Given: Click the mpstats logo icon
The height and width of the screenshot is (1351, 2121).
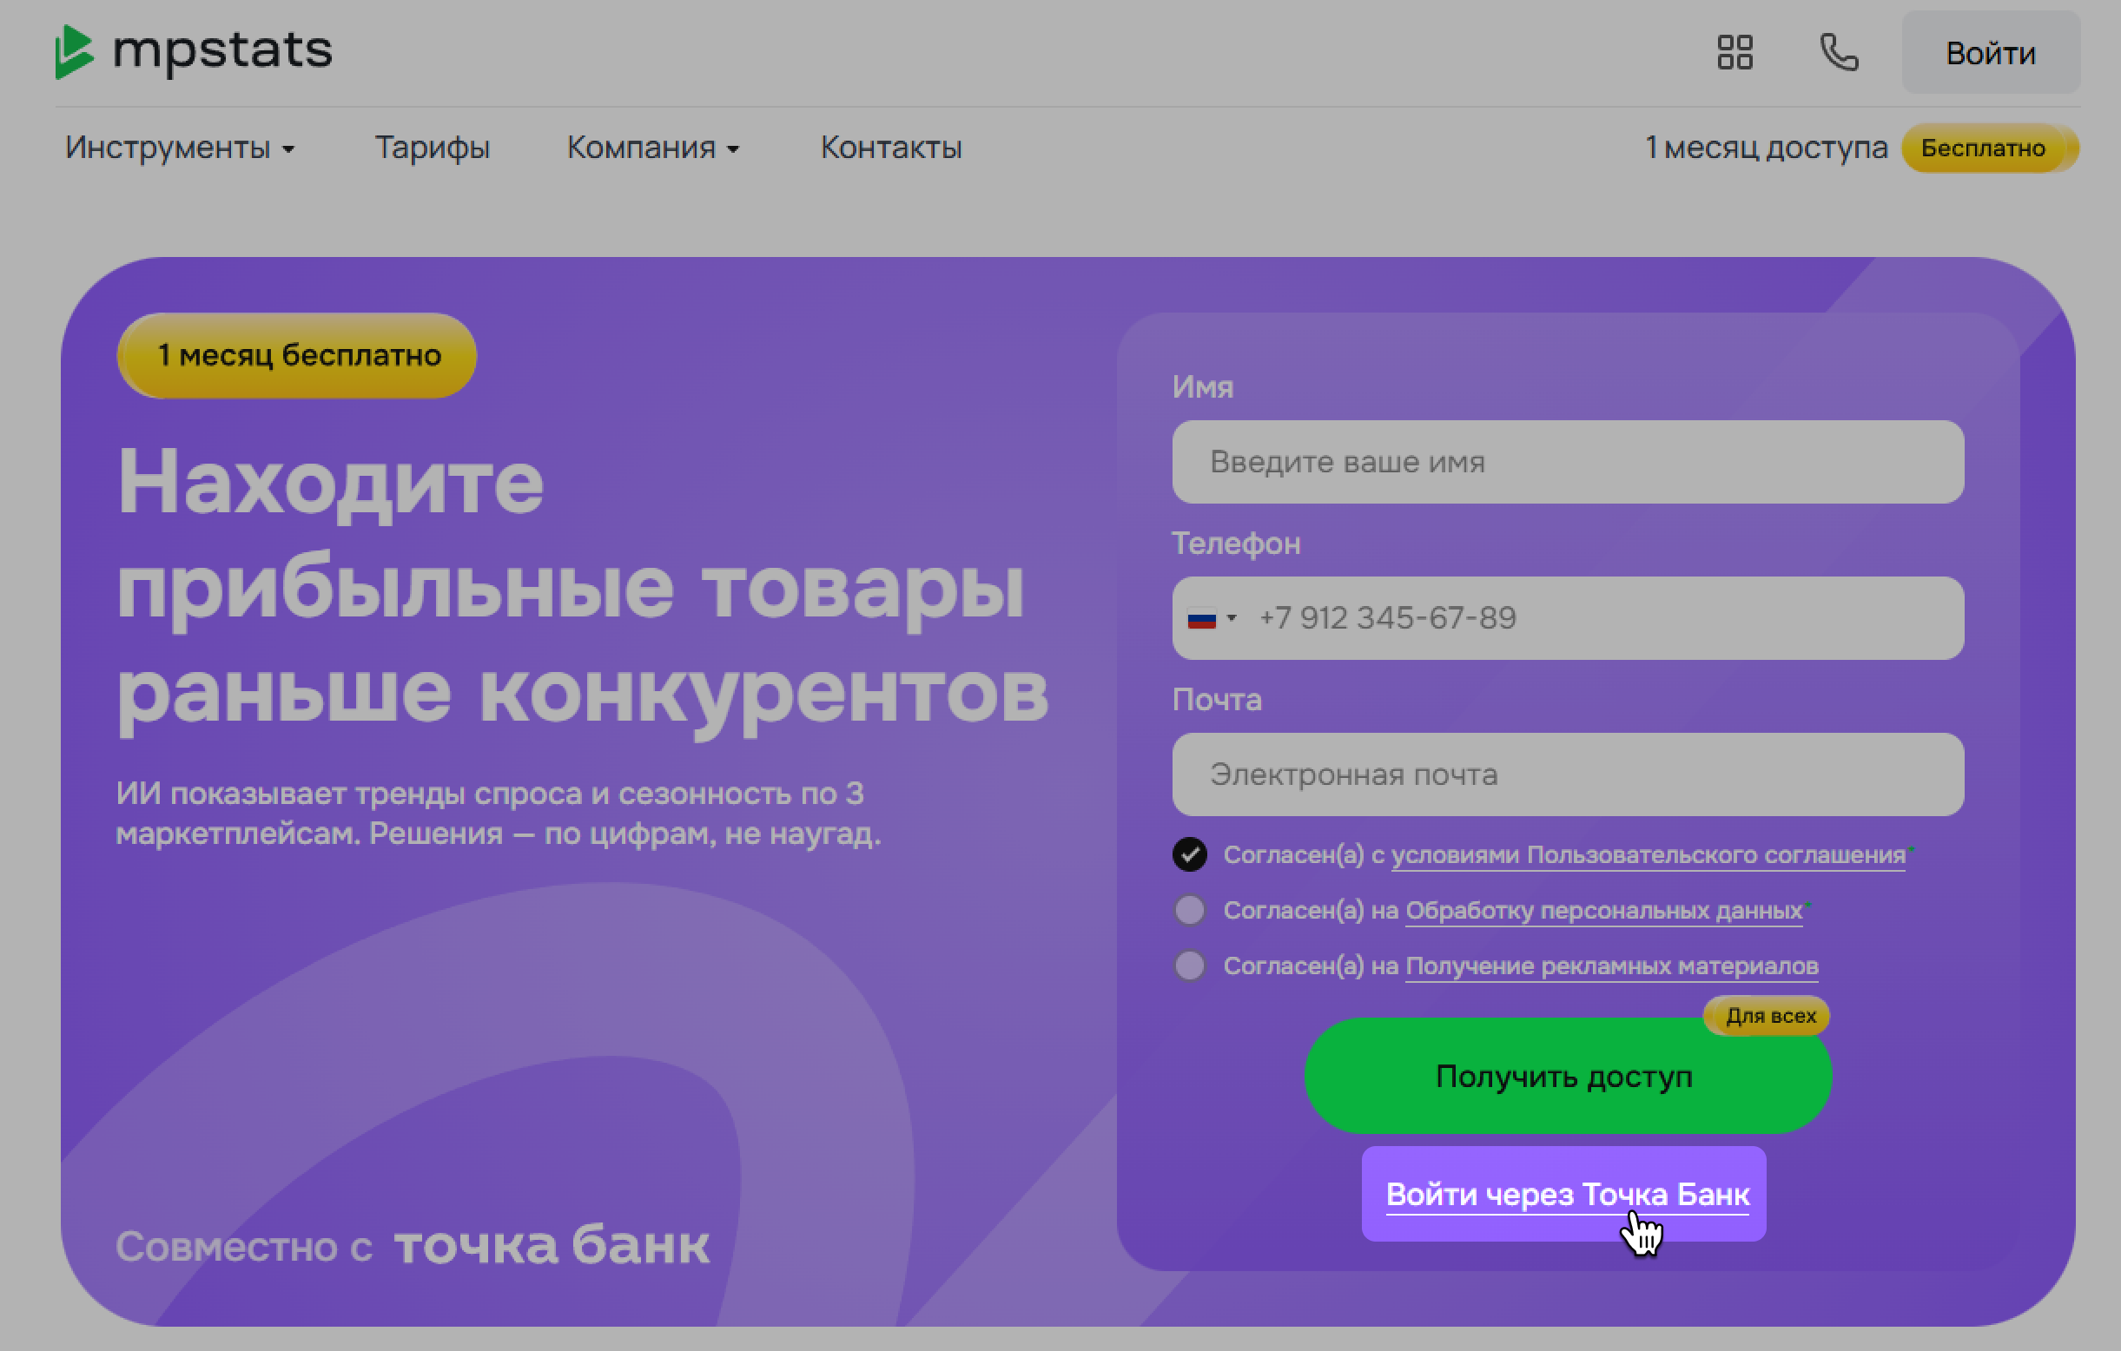Looking at the screenshot, I should point(74,51).
